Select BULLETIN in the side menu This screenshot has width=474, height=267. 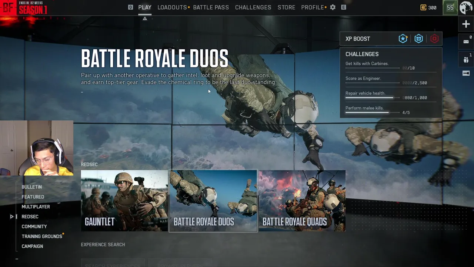pos(31,187)
